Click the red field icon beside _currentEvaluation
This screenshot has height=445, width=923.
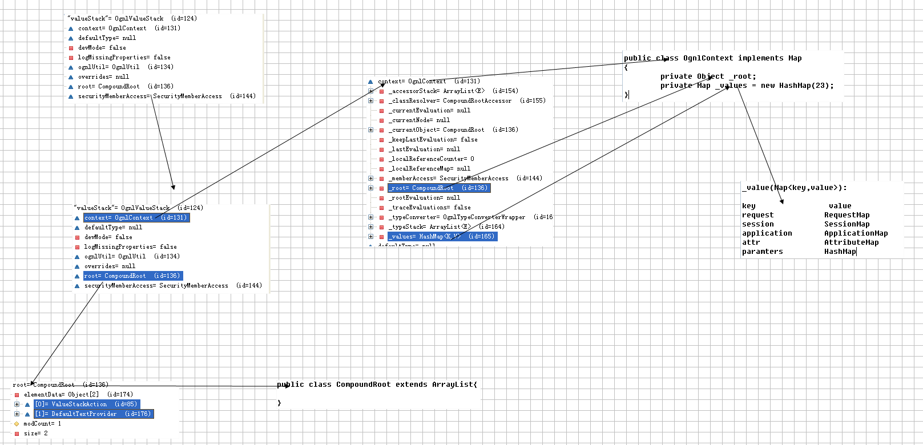382,111
